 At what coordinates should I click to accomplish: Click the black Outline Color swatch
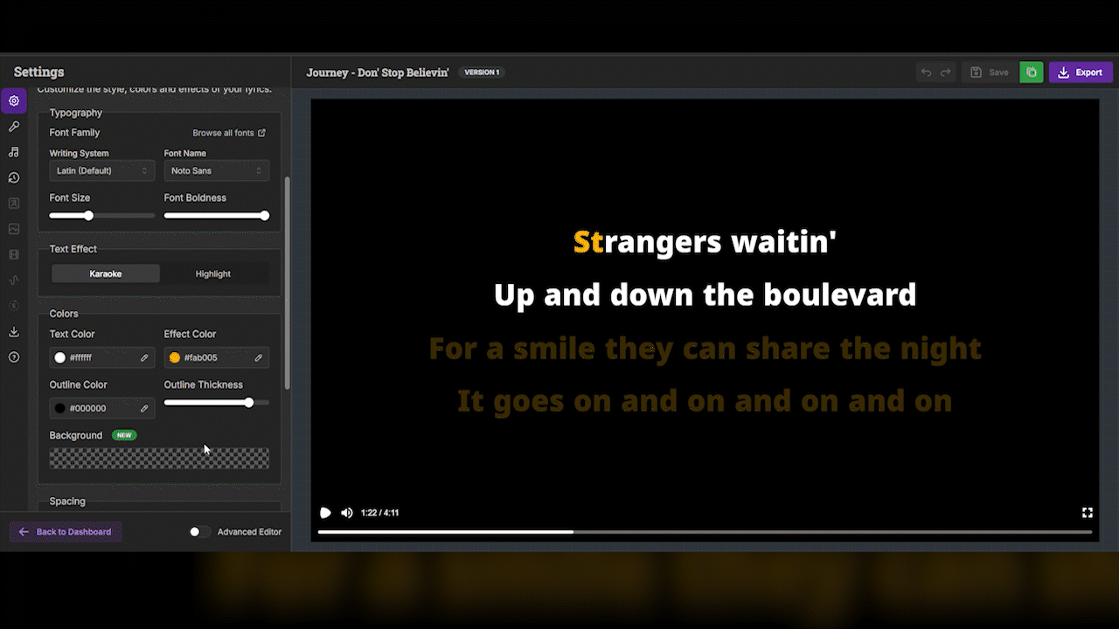[x=60, y=408]
